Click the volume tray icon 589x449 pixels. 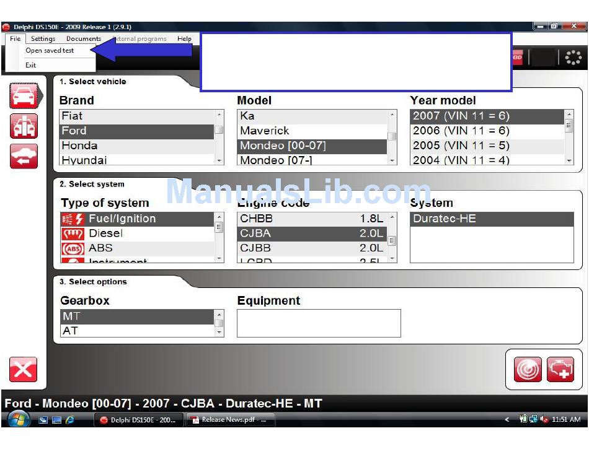click(544, 419)
